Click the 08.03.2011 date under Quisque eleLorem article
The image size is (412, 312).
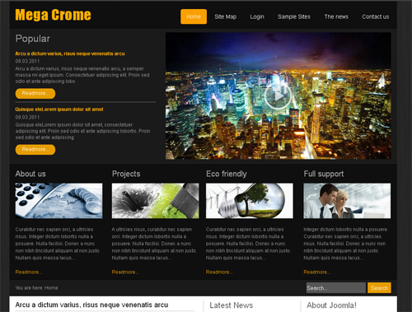27,117
